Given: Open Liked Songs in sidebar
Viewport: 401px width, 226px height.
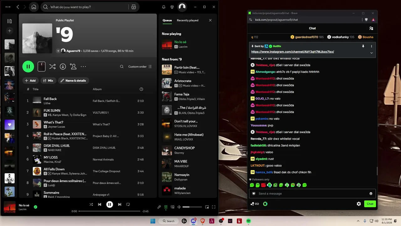Looking at the screenshot, I should pos(10,125).
